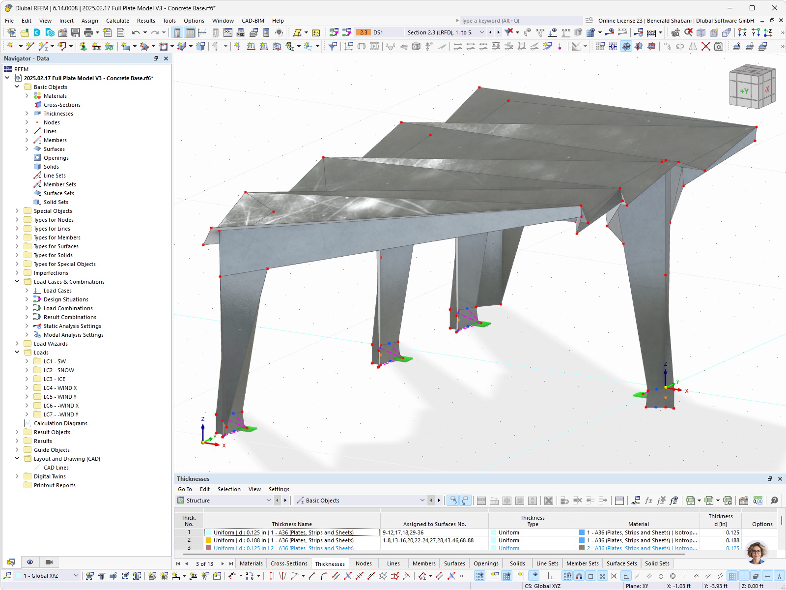Click the orange 2.3 design situation badge
This screenshot has height=590, width=786.
point(363,32)
